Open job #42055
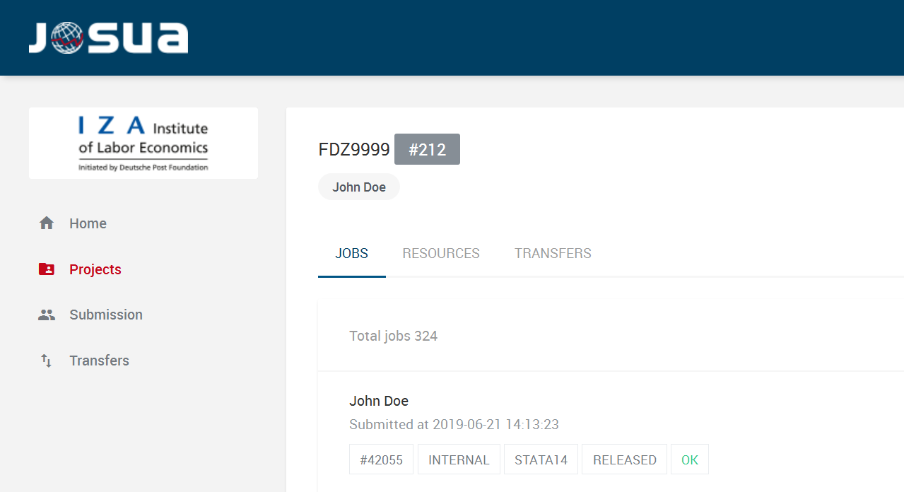 (x=381, y=459)
